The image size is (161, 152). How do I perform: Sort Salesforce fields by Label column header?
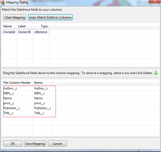pos(25,26)
